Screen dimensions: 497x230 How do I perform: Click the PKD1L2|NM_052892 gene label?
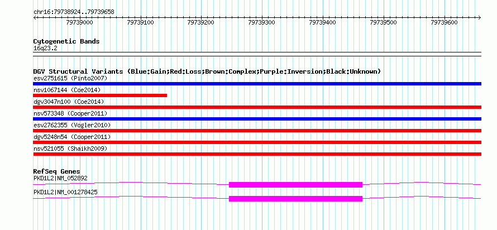pos(60,178)
